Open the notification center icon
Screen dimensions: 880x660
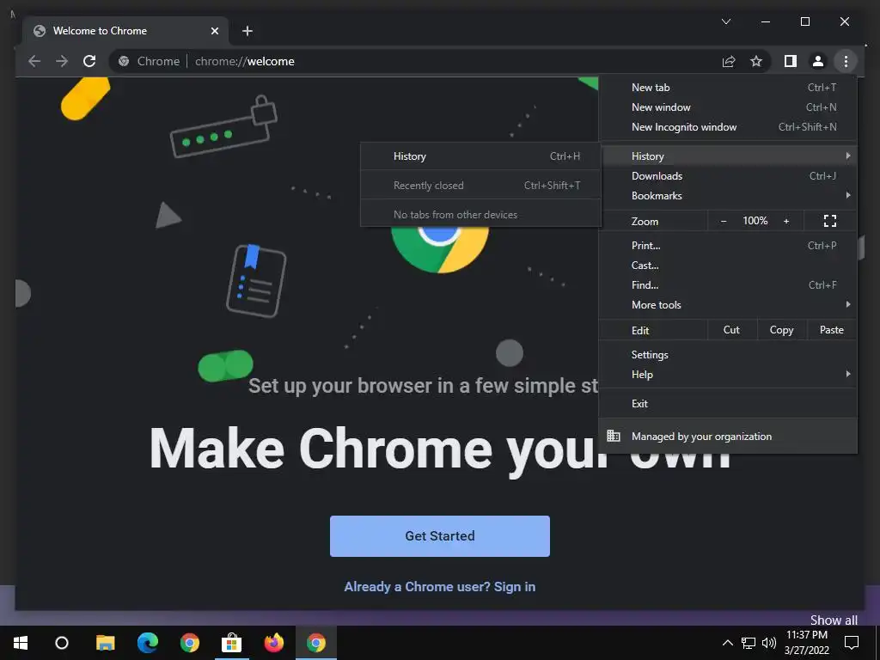(x=852, y=643)
